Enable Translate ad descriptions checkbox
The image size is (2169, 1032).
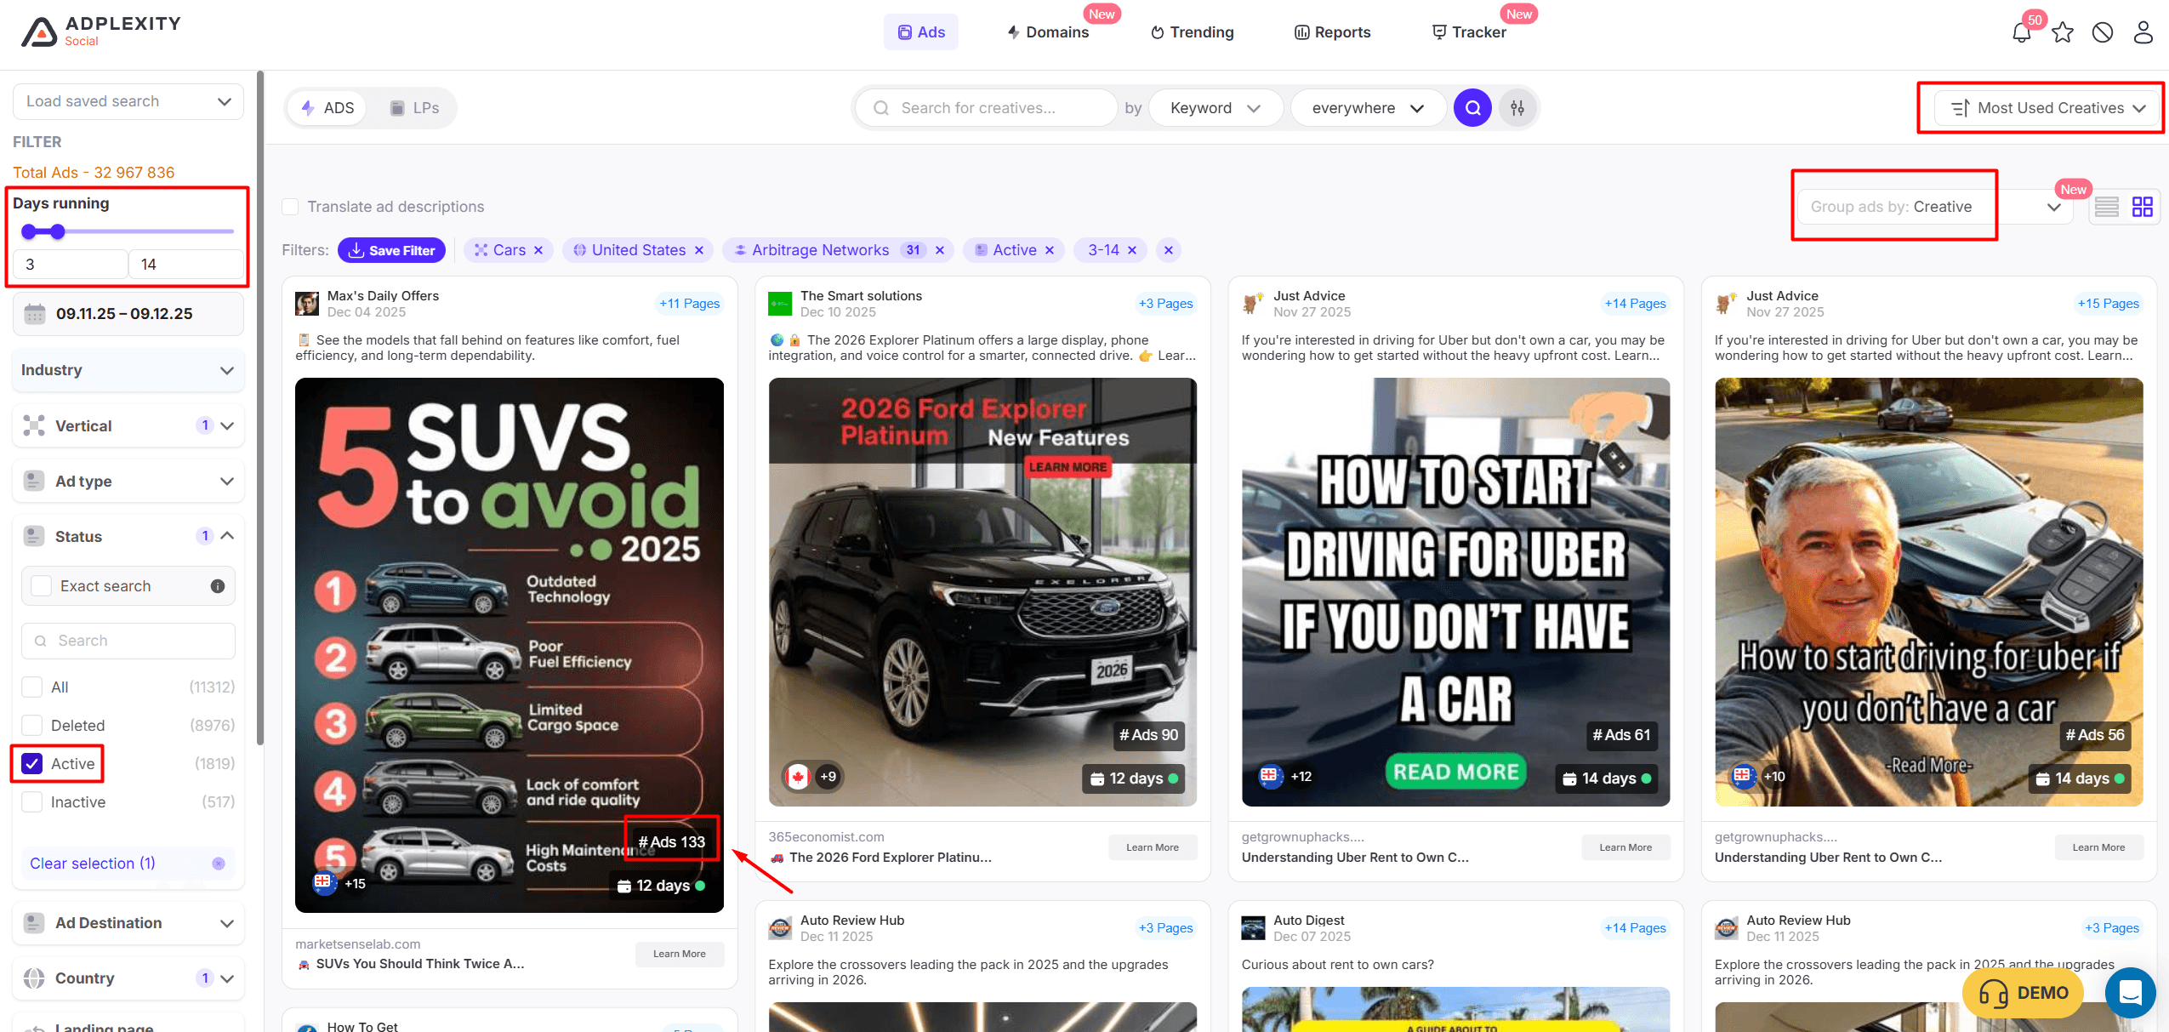tap(290, 207)
